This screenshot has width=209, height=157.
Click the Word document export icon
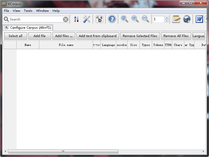199,19
